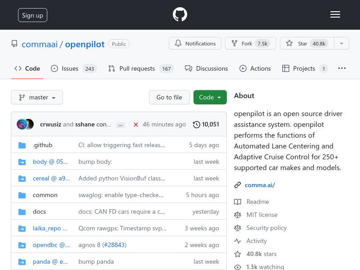Image resolution: width=360 pixels, height=270 pixels.
Task: Click the Notifications bell button
Action: pos(195,43)
